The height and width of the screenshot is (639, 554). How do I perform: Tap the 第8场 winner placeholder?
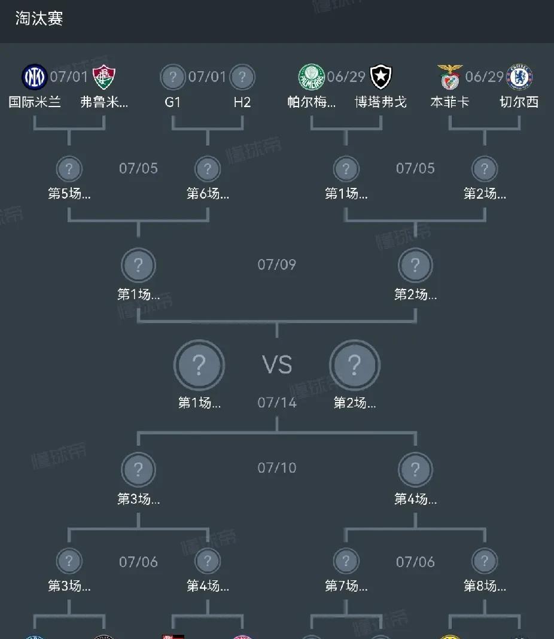coord(485,561)
